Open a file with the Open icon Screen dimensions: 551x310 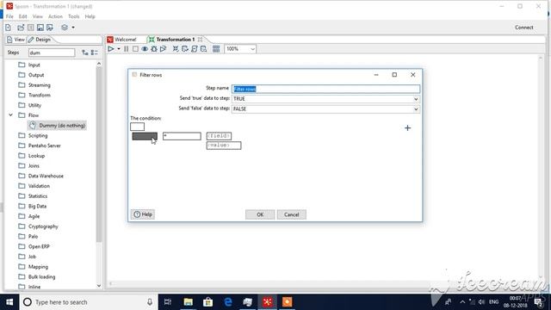pos(21,28)
